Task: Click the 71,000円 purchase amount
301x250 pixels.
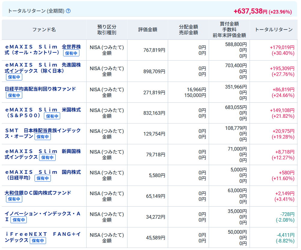Action: pyautogui.click(x=237, y=149)
